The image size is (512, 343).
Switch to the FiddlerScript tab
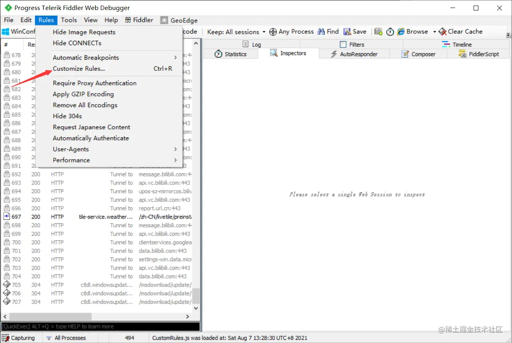(x=478, y=54)
